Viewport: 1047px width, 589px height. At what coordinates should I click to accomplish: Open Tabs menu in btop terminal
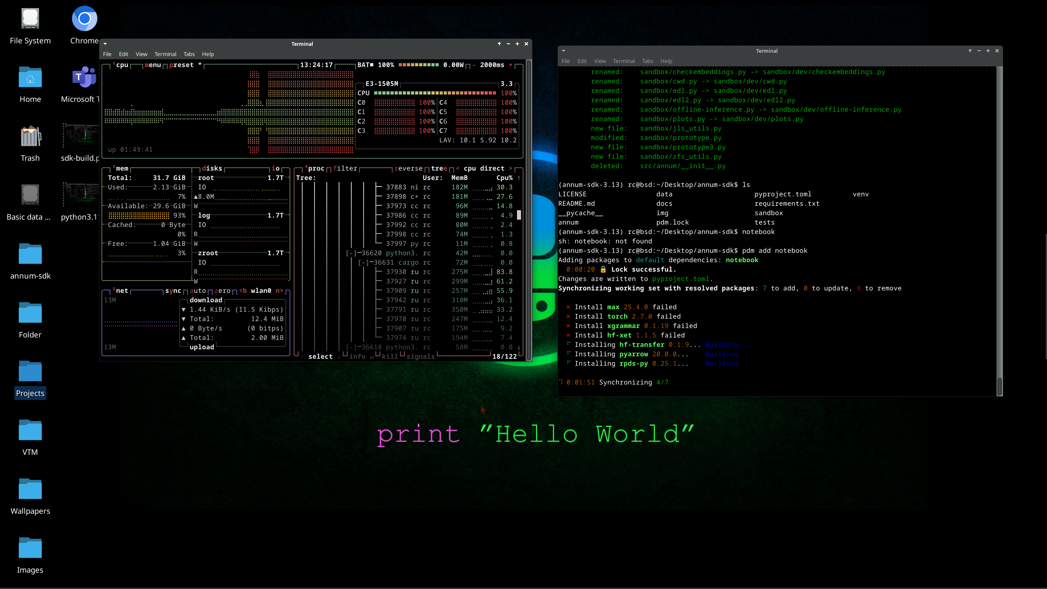coord(189,54)
